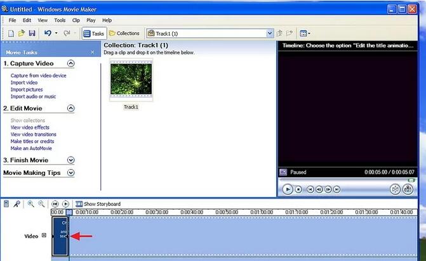Expand the Video track plus box
The width and height of the screenshot is (426, 261).
click(44, 235)
